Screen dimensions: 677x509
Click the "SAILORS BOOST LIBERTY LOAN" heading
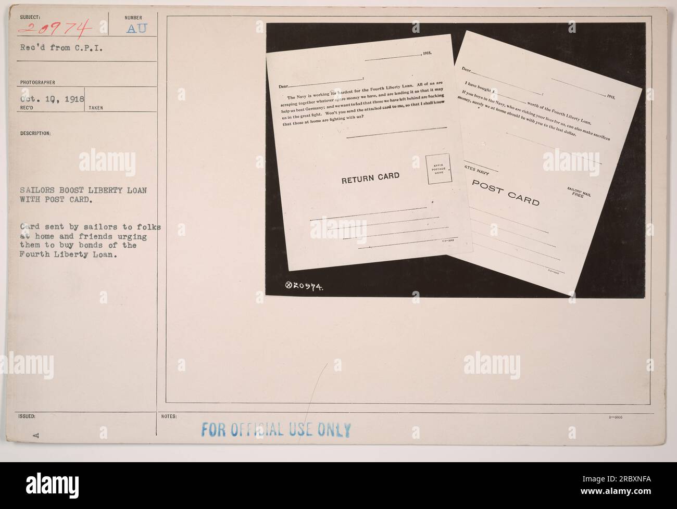click(83, 190)
